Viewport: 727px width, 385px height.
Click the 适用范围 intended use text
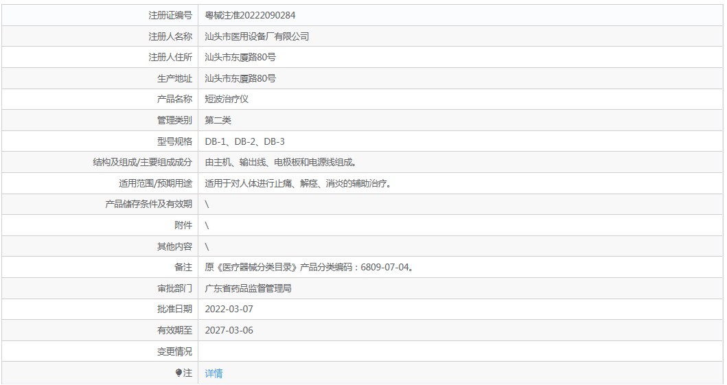[298, 183]
